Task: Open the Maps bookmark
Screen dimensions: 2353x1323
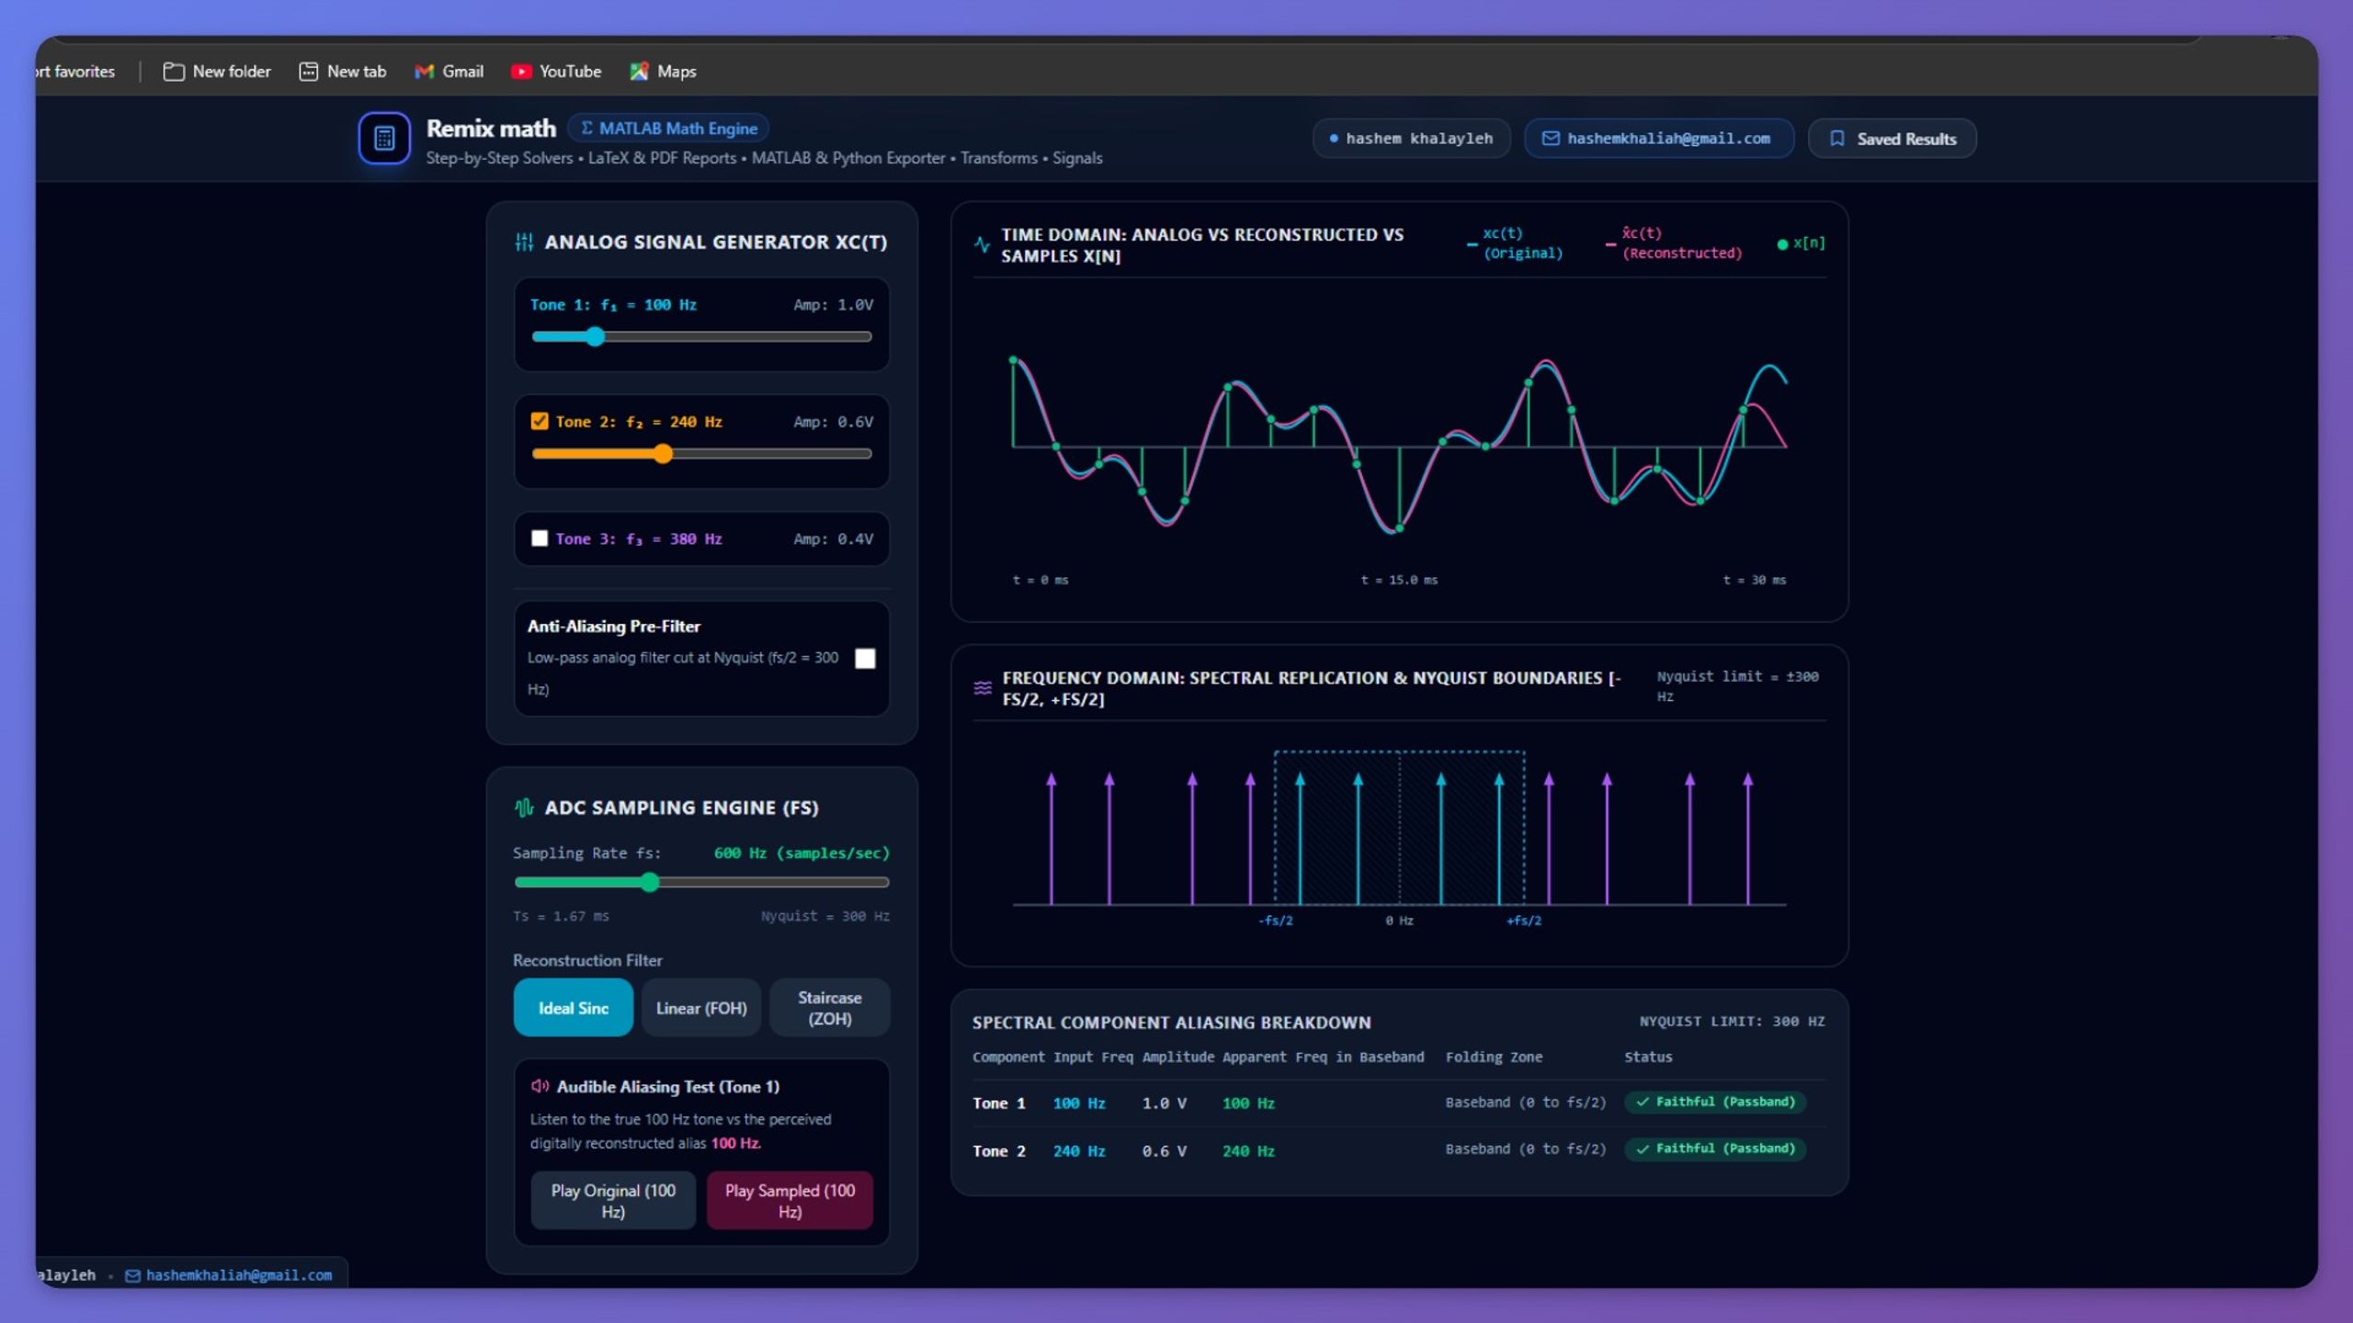Action: [663, 72]
